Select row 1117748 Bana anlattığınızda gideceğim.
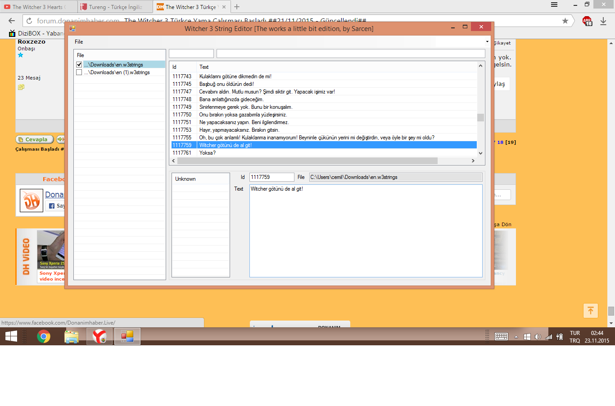This screenshot has height=406, width=615. [x=324, y=99]
